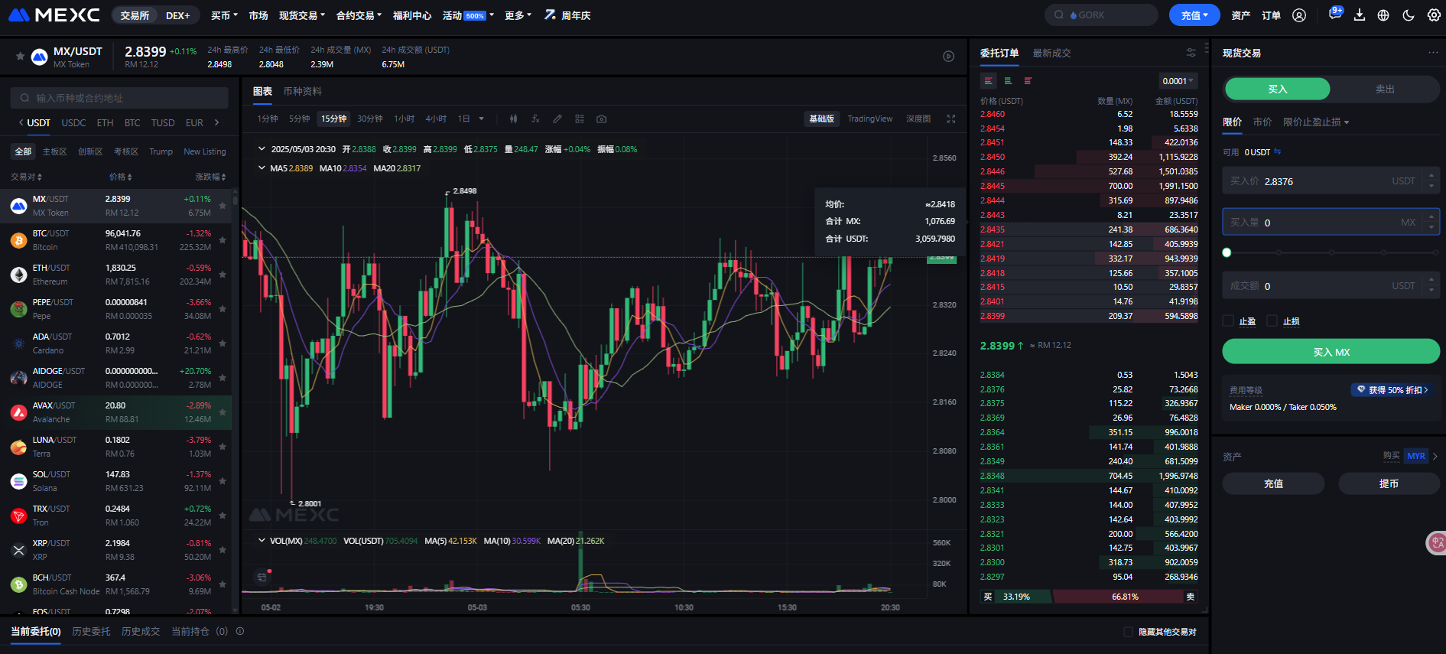Image resolution: width=1446 pixels, height=654 pixels.
Task: Click the chart reset icon near volume panel
Action: coord(262,577)
